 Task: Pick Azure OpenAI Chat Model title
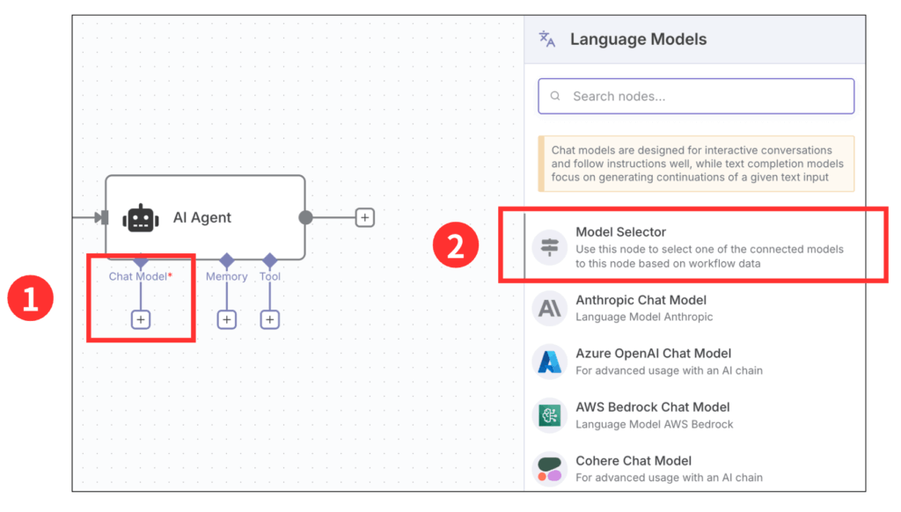(x=653, y=354)
